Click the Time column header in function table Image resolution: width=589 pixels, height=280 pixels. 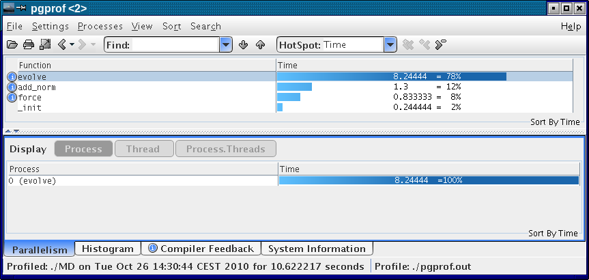pyautogui.click(x=287, y=65)
